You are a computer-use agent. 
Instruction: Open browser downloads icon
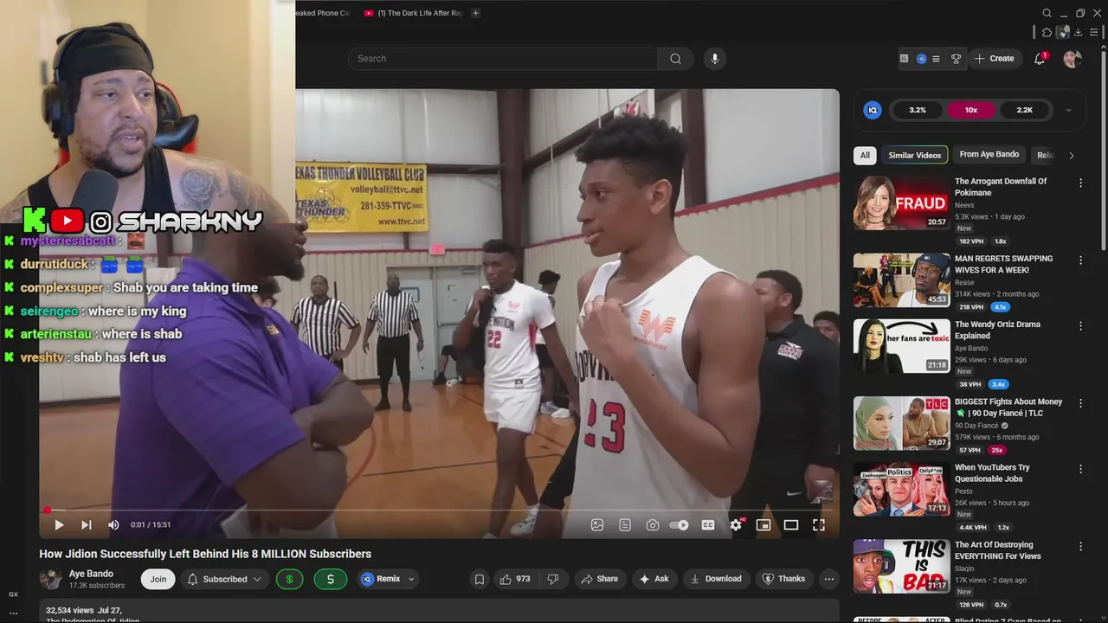click(x=1079, y=32)
